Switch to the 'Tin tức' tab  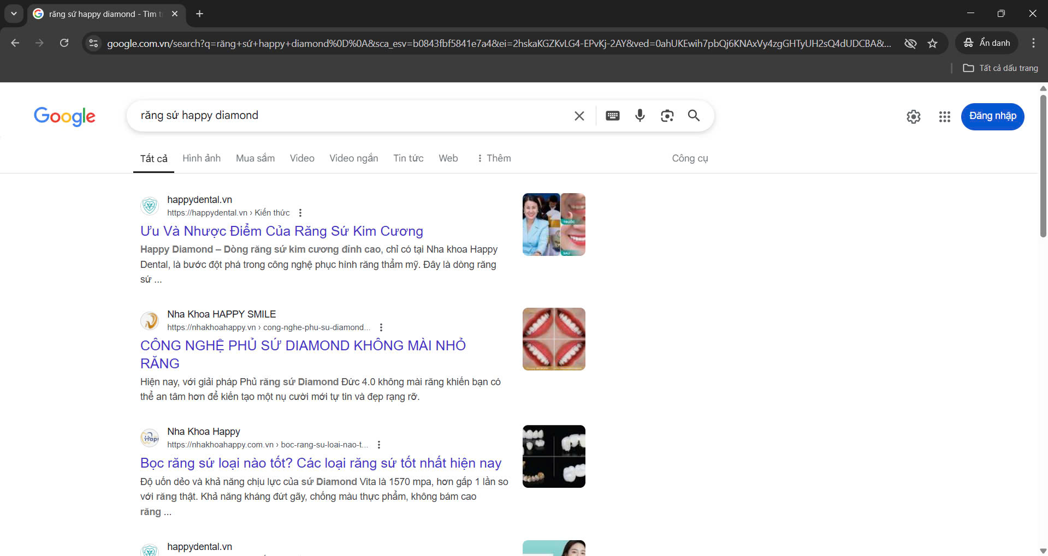(408, 158)
